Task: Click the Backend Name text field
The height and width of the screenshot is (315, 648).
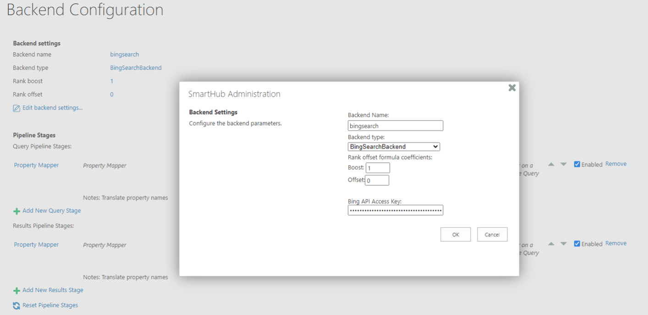Action: pyautogui.click(x=395, y=126)
